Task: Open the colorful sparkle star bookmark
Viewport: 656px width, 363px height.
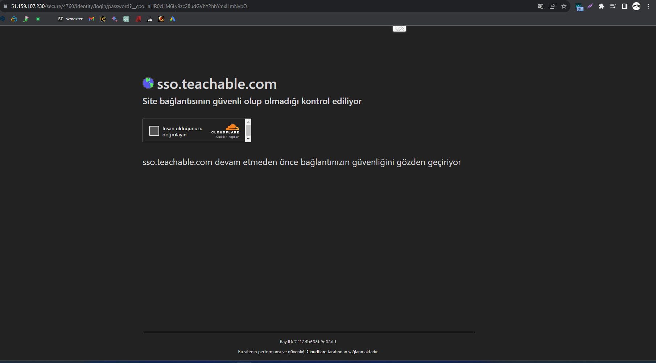Action: 115,19
